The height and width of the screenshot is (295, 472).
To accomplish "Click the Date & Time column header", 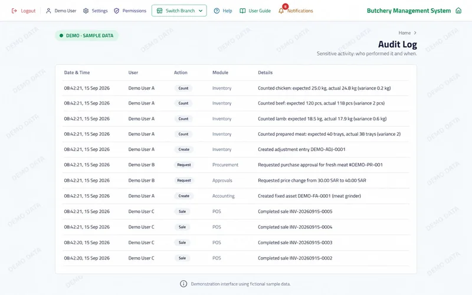I will (77, 73).
